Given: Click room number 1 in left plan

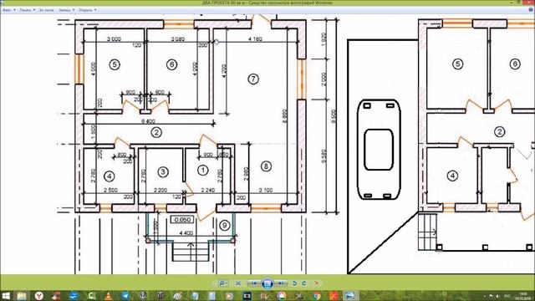Looking at the screenshot, I should coord(202,170).
